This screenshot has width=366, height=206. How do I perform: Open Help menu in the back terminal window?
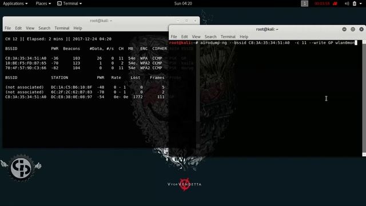[x=78, y=28]
